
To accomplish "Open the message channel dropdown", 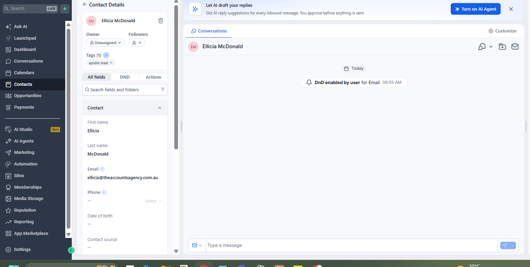I will [x=197, y=245].
